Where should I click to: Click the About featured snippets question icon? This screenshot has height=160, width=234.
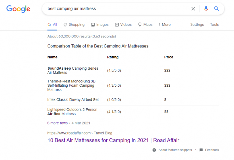coord(154,150)
